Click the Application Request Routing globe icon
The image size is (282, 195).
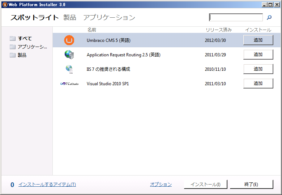(69, 55)
